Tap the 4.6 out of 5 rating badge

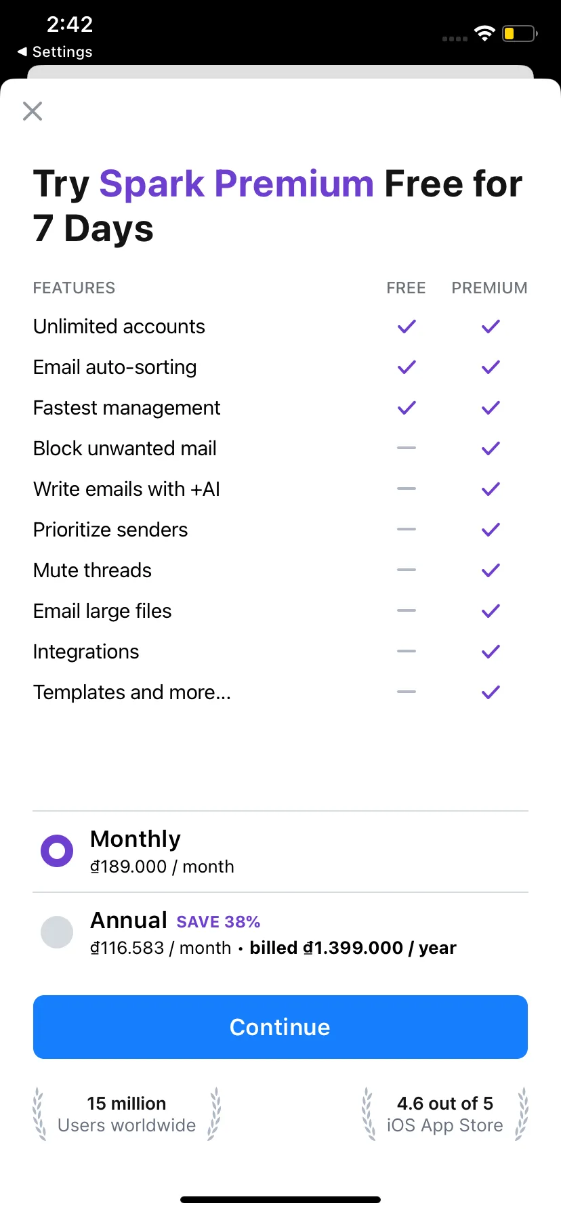point(444,1114)
